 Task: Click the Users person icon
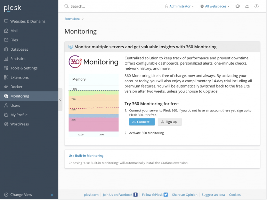(6, 106)
